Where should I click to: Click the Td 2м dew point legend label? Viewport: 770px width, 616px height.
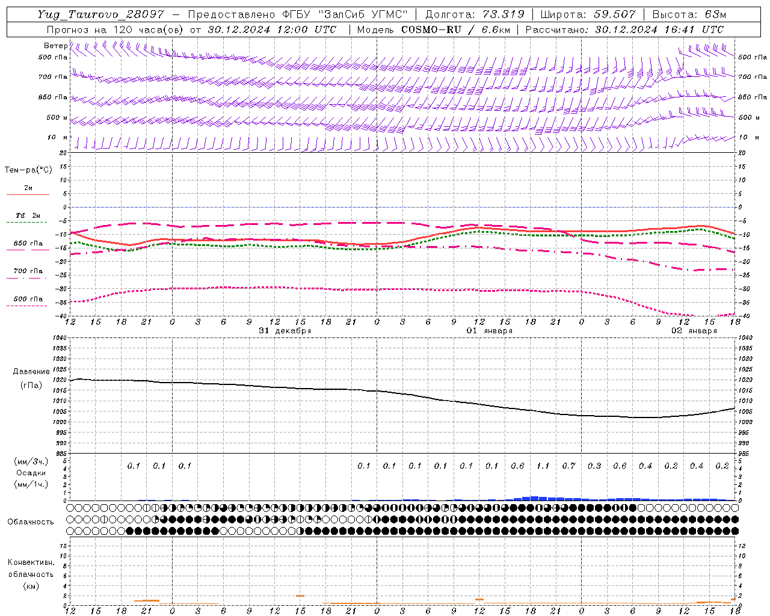(28, 215)
